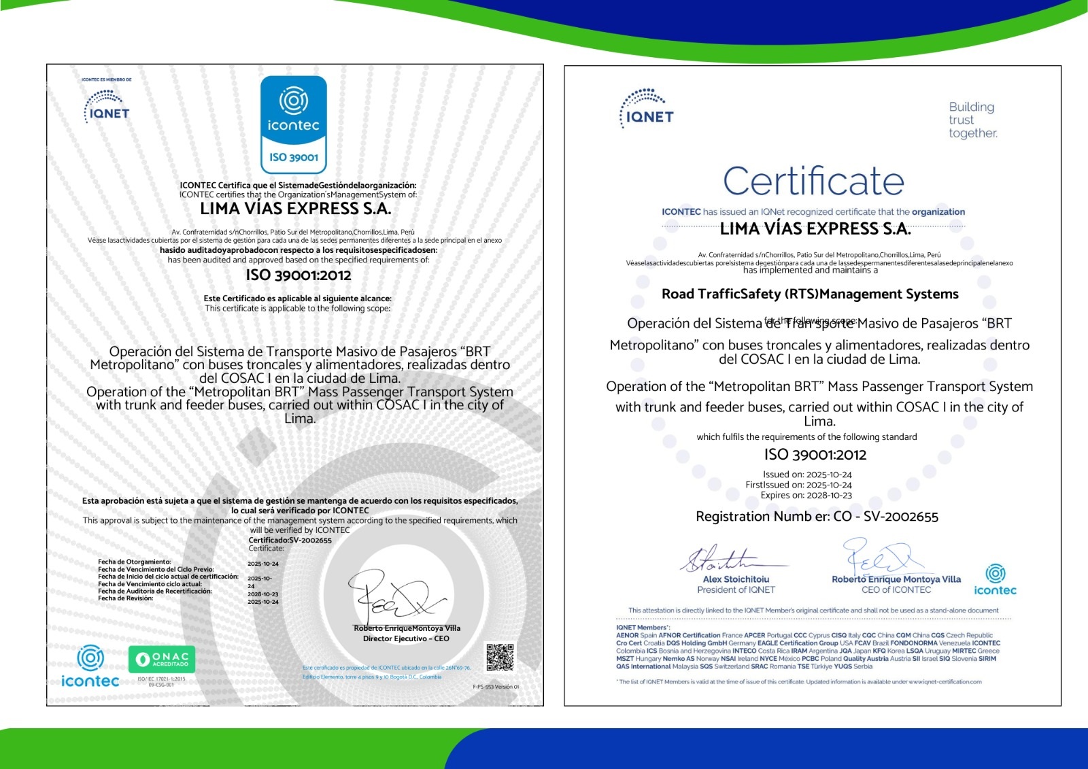
Task: Click the IQNET logo on the left certificate
Action: pyautogui.click(x=106, y=106)
